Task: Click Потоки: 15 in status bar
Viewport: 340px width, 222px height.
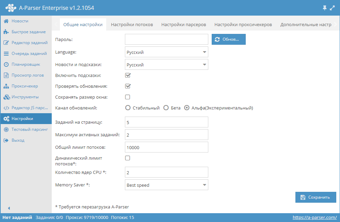Action: click(x=123, y=218)
